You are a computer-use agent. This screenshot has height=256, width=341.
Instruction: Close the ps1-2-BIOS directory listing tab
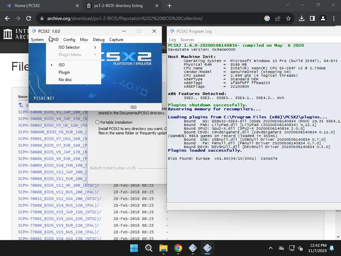[x=157, y=6]
